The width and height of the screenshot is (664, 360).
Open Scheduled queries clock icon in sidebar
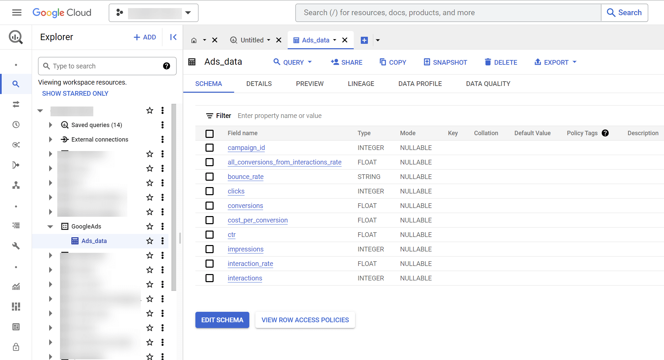(x=16, y=124)
